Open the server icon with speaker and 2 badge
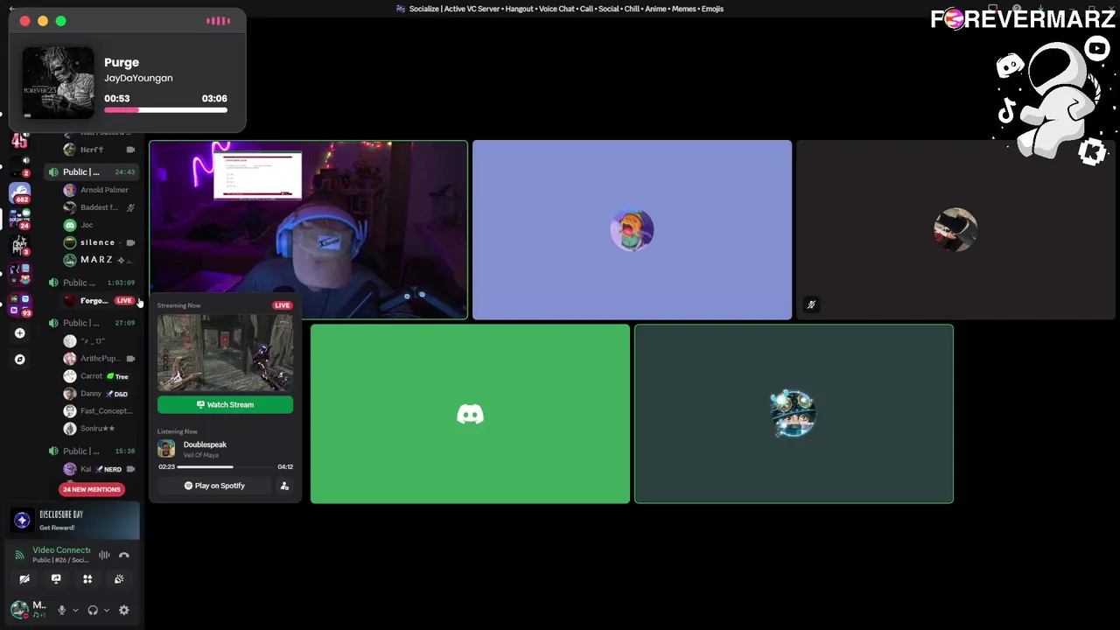This screenshot has height=630, width=1120. 20,165
